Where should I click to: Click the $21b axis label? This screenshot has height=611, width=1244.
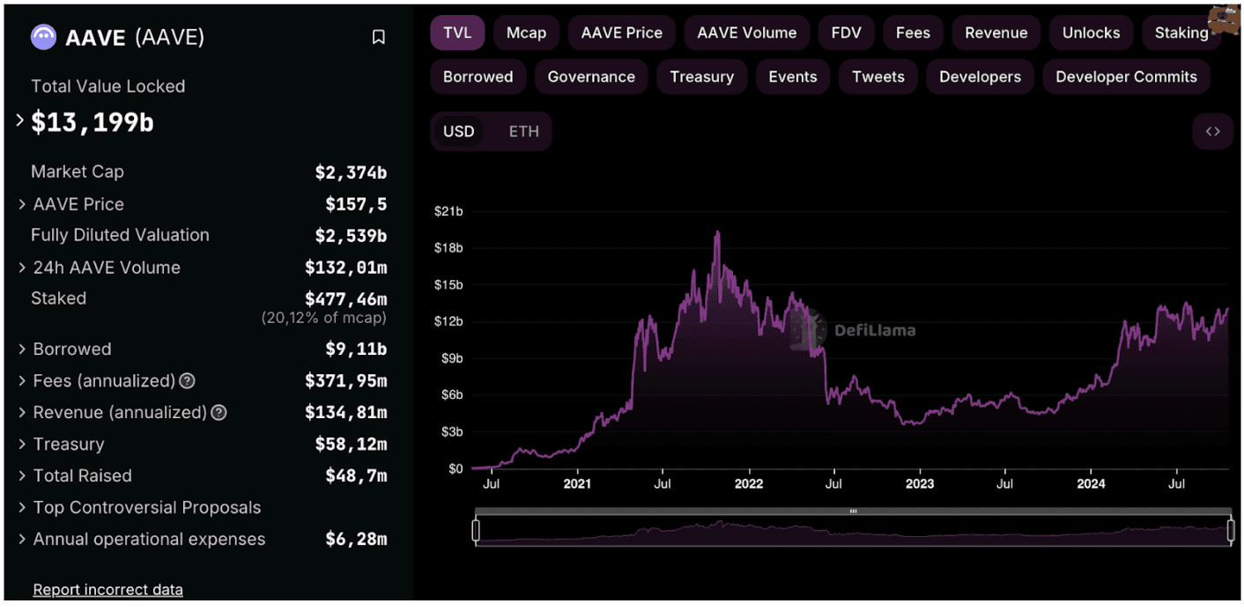448,211
